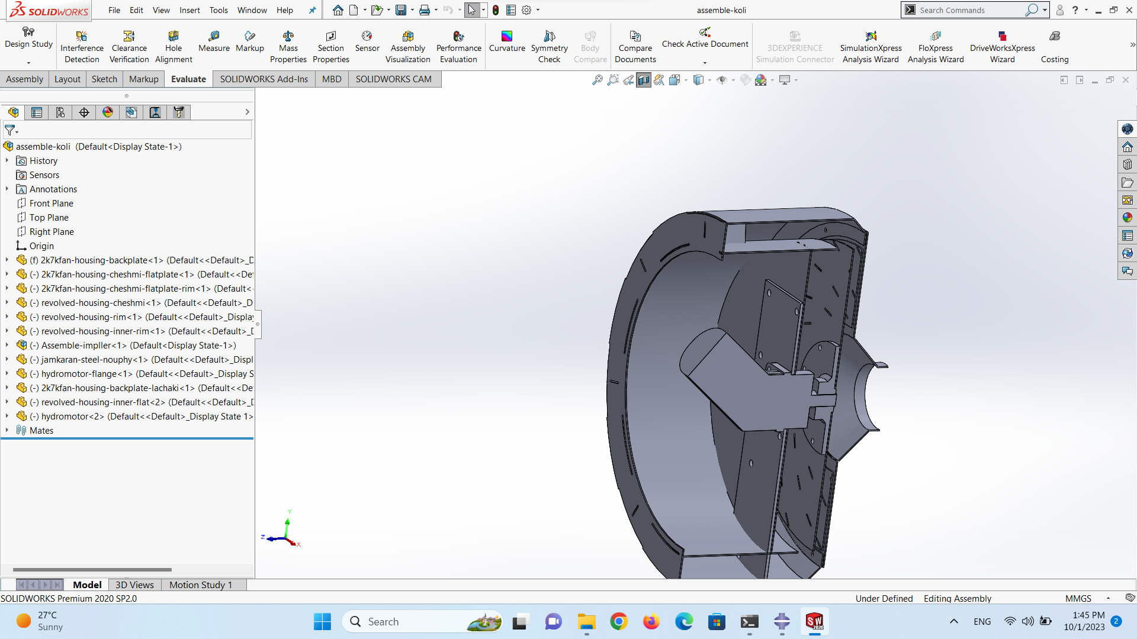
Task: Open the Costing tool
Action: (1055, 47)
